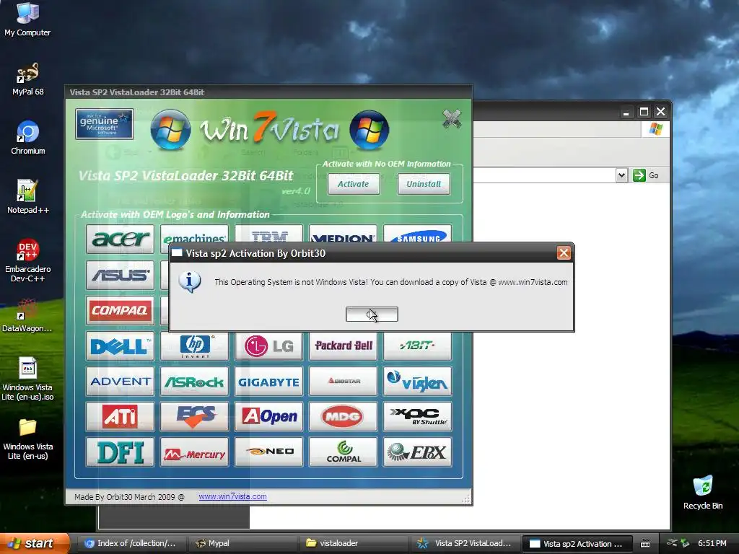This screenshot has width=739, height=554.
Task: Click the Windows flag logo in Explorer window
Action: pyautogui.click(x=655, y=129)
